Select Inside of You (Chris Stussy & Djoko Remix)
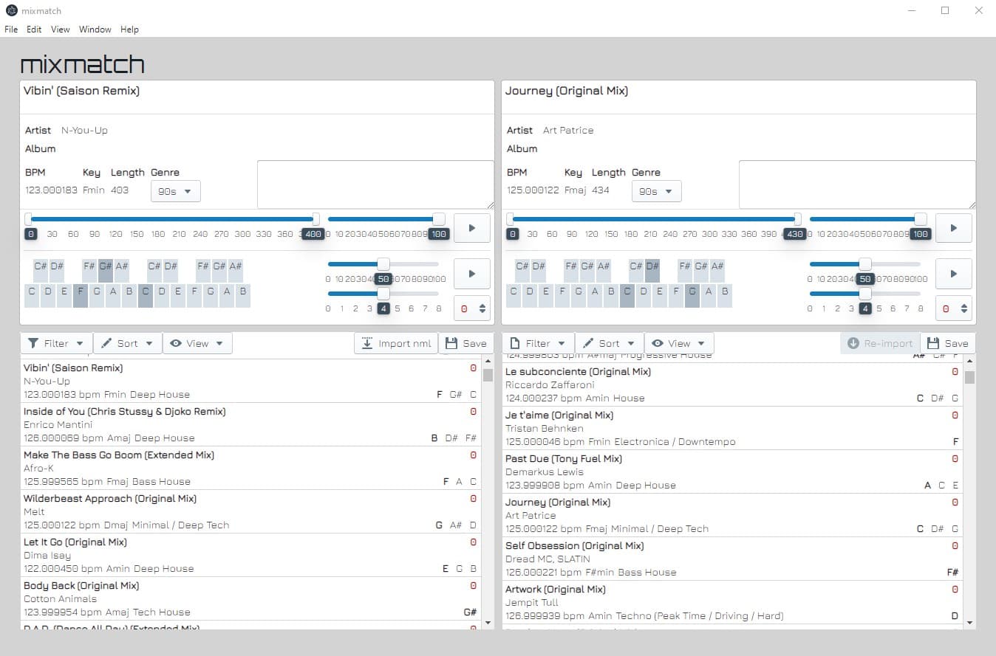 click(250, 424)
